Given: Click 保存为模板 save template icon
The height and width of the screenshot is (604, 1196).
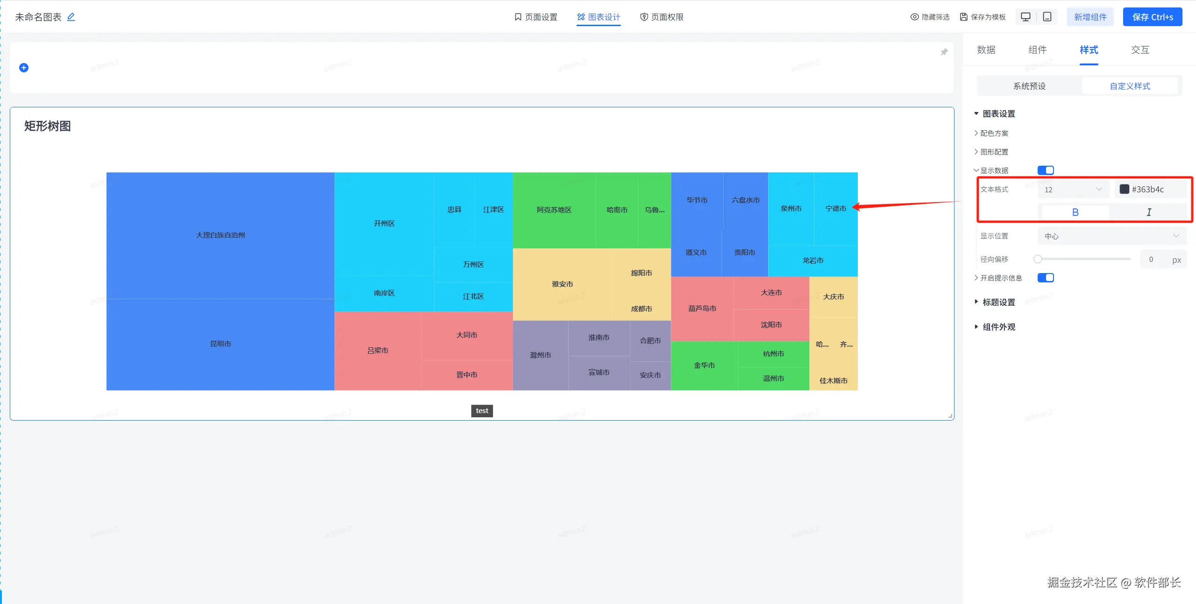Looking at the screenshot, I should click(x=963, y=17).
